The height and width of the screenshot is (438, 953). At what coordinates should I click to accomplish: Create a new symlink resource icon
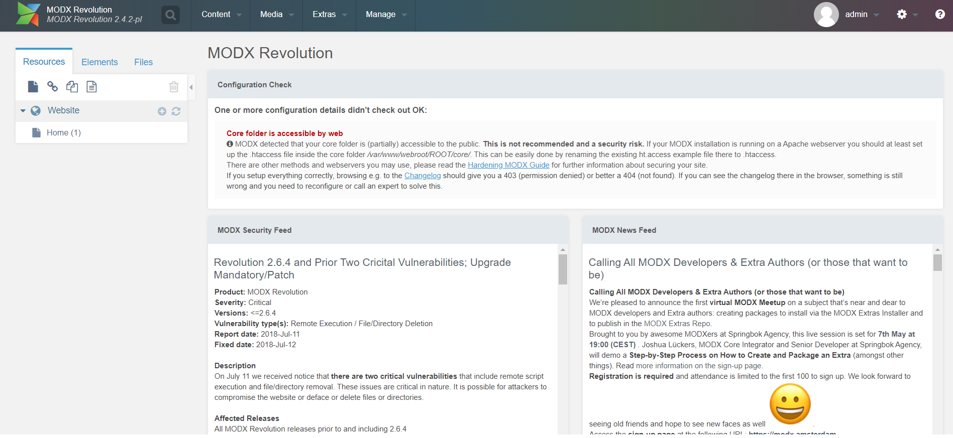click(72, 87)
